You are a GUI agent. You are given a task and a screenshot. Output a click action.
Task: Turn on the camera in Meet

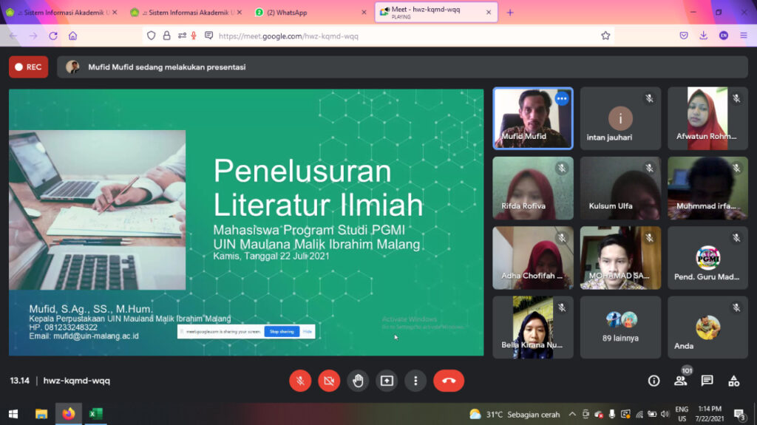click(329, 381)
